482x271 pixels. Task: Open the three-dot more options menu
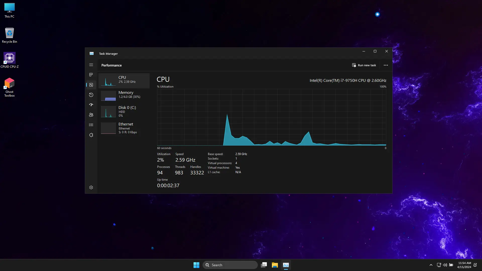pyautogui.click(x=386, y=65)
